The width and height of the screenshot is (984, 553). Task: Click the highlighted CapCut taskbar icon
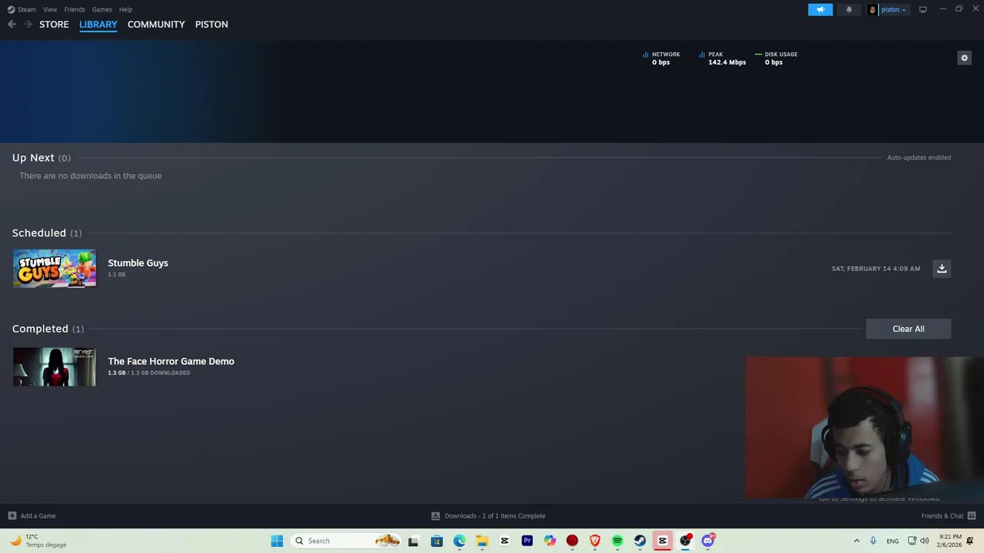tap(663, 541)
